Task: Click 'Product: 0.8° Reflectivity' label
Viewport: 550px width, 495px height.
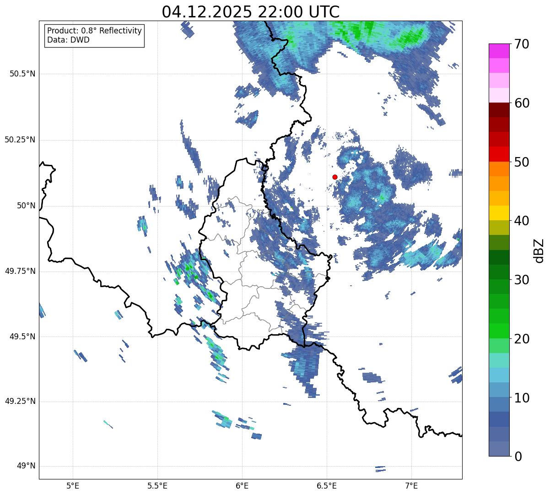Action: tap(95, 31)
